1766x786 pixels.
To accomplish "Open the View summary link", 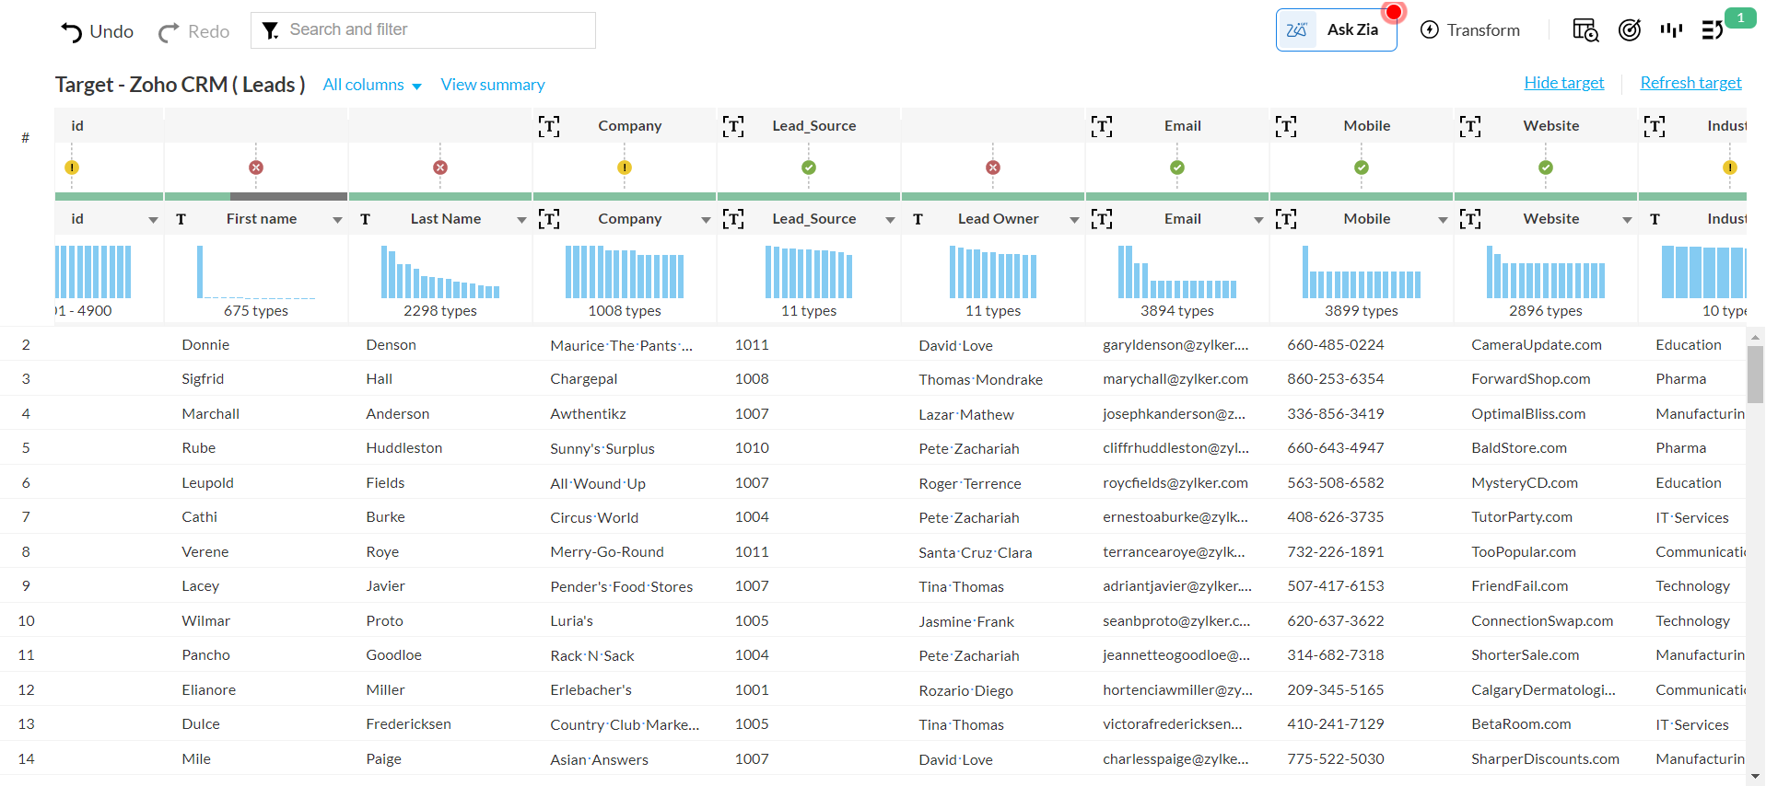I will coord(493,85).
